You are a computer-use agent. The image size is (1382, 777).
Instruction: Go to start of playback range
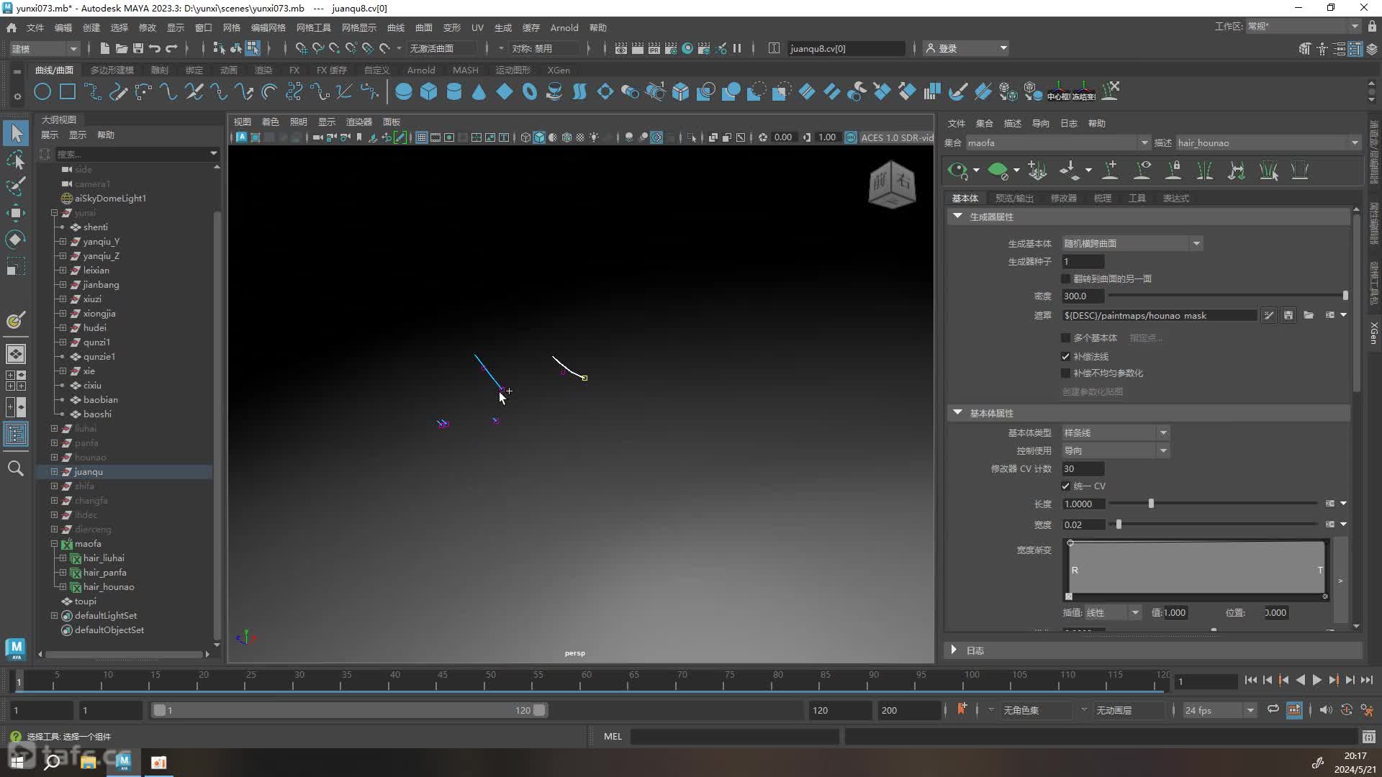(1250, 680)
